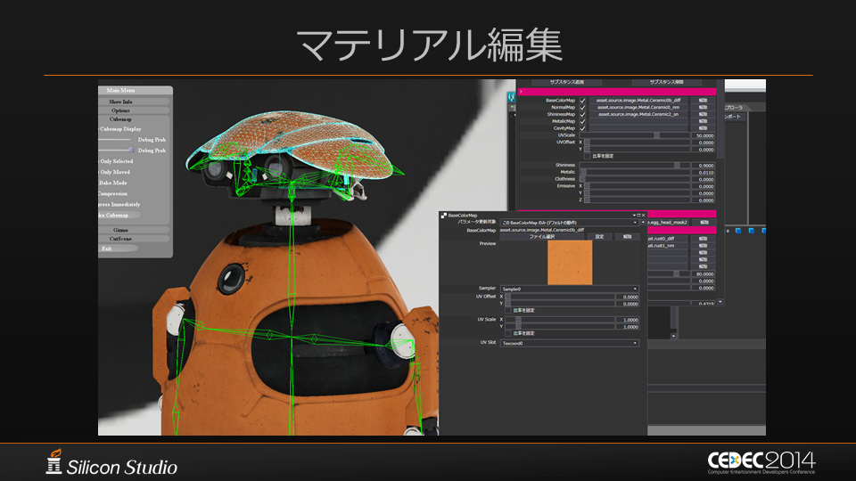Click the lower Debug Prob slider handle
The height and width of the screenshot is (481, 856).
[x=130, y=151]
